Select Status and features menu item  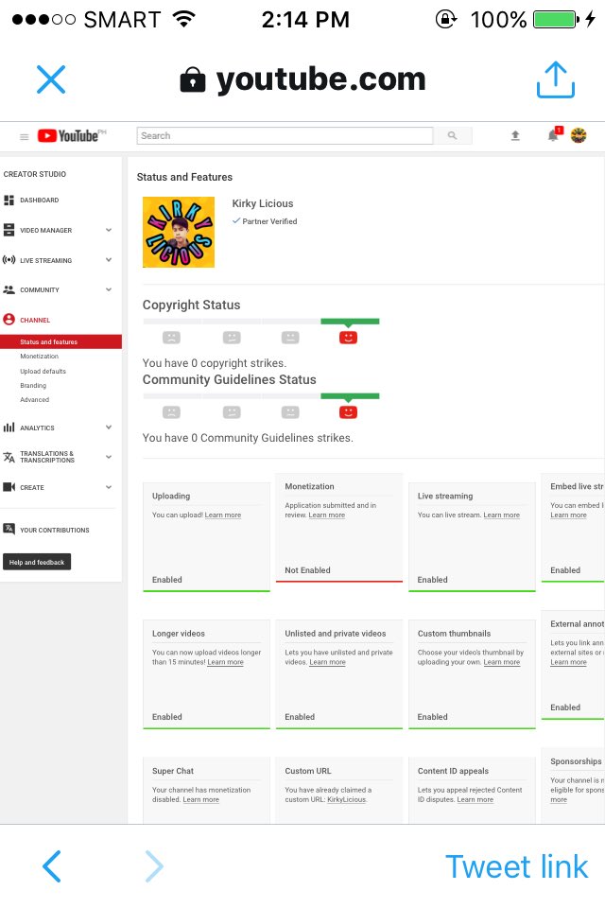pos(60,341)
